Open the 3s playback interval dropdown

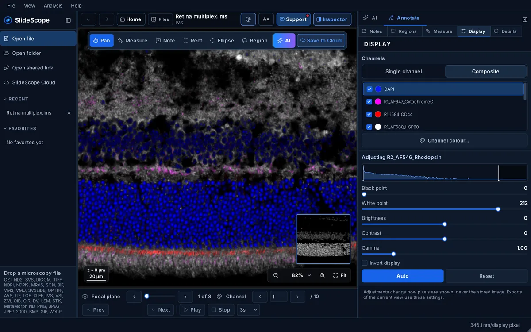coord(248,310)
